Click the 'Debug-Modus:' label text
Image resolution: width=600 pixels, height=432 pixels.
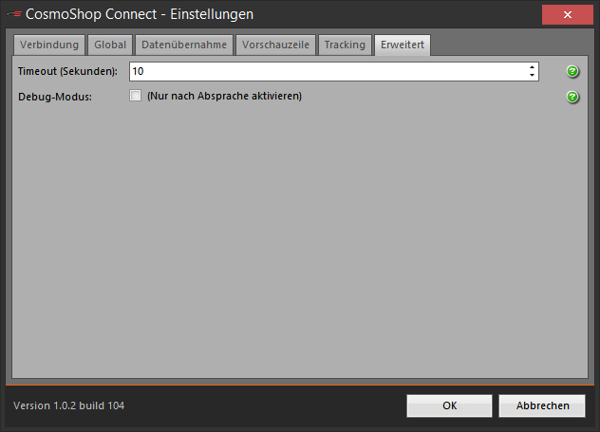tap(55, 97)
